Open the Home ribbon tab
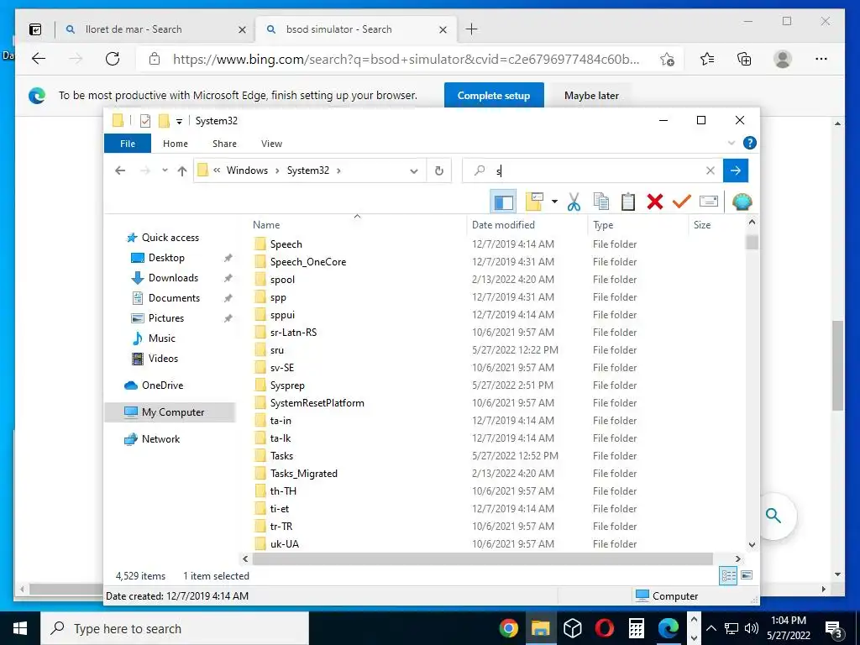This screenshot has width=860, height=645. pyautogui.click(x=176, y=144)
